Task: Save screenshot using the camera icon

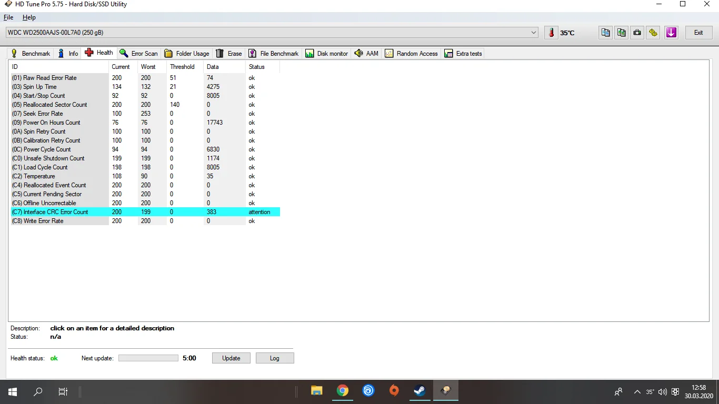Action: click(x=637, y=33)
